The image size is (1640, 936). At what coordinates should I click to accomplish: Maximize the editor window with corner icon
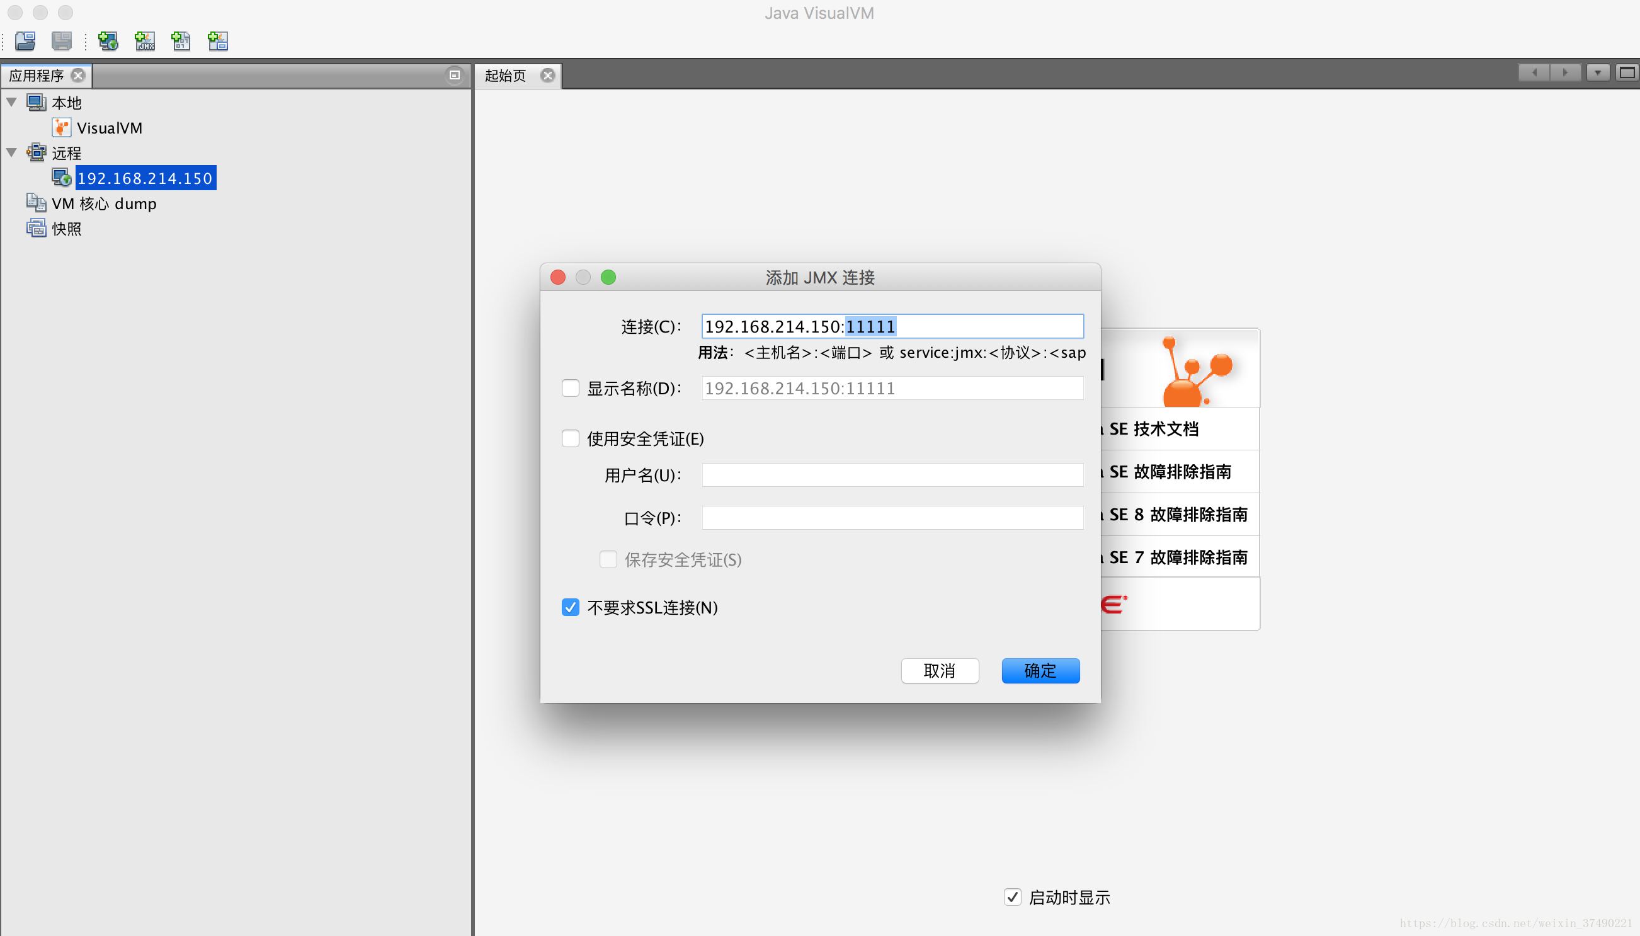click(x=1627, y=72)
